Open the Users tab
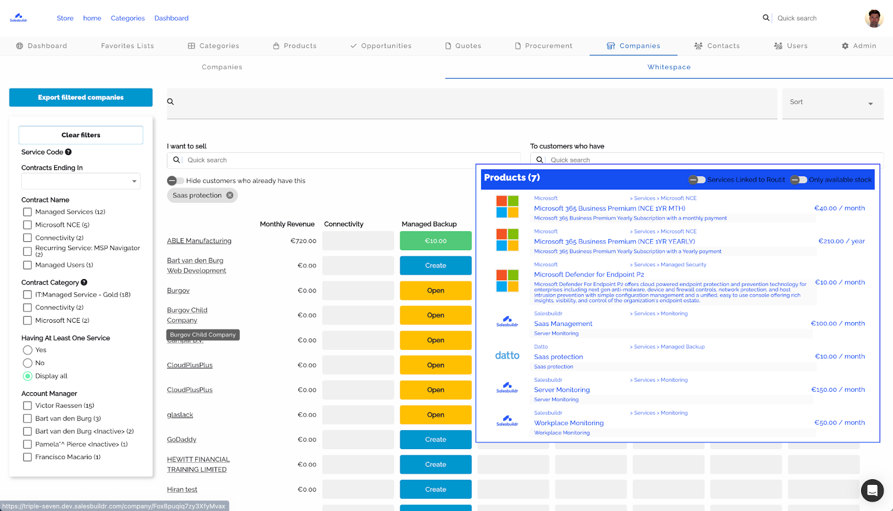 tap(791, 46)
